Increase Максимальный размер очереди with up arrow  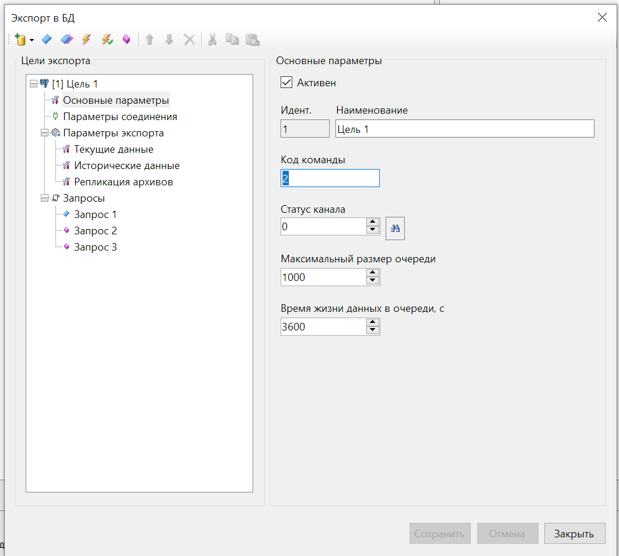click(373, 273)
